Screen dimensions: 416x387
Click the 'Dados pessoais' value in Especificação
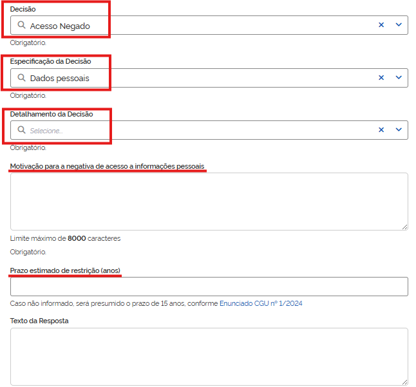coord(59,79)
